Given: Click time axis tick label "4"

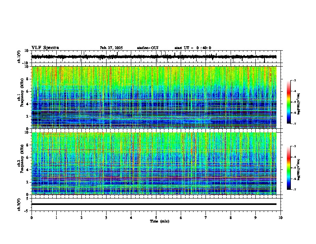Looking at the screenshot, I should coord(131,218).
